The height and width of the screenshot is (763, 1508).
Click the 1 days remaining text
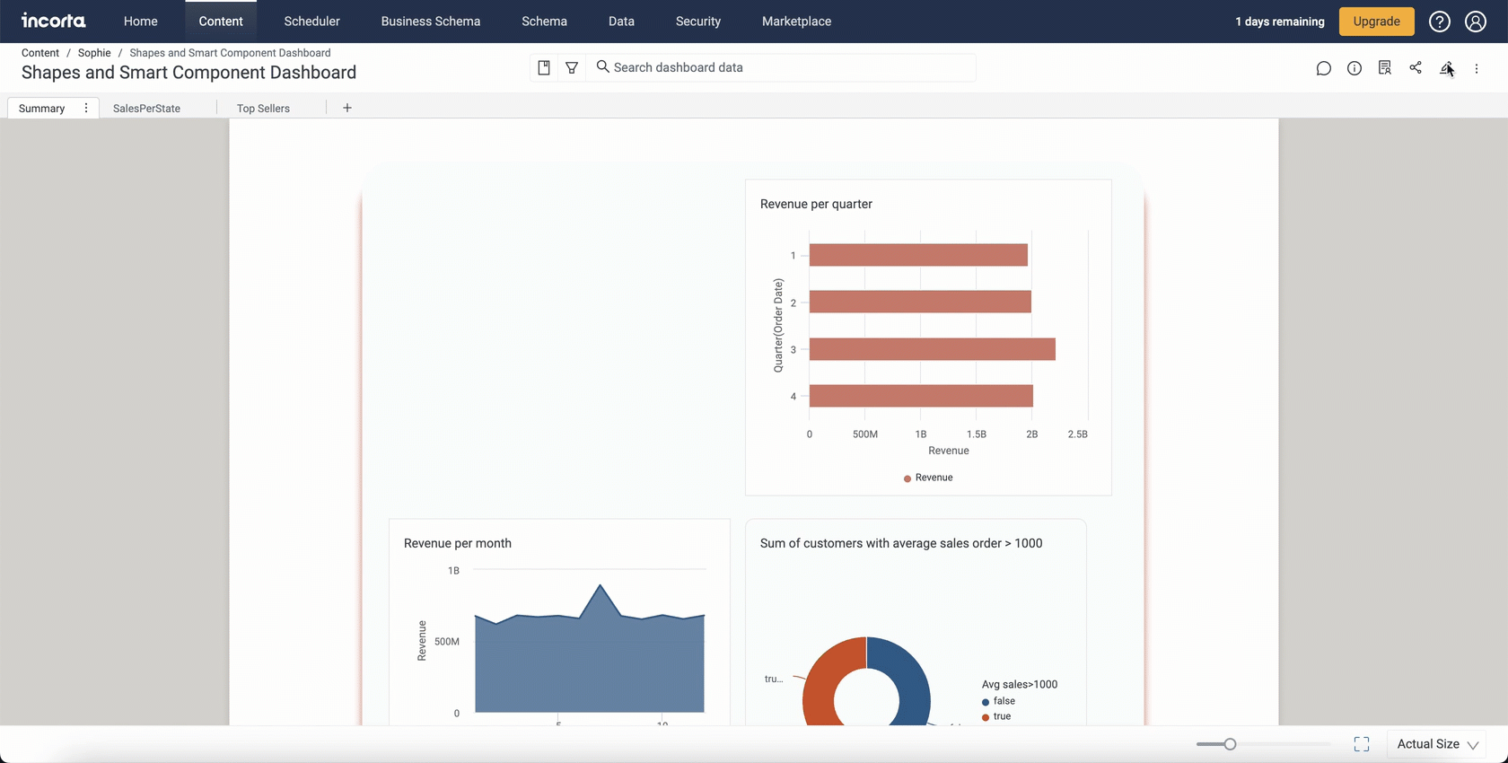point(1279,22)
